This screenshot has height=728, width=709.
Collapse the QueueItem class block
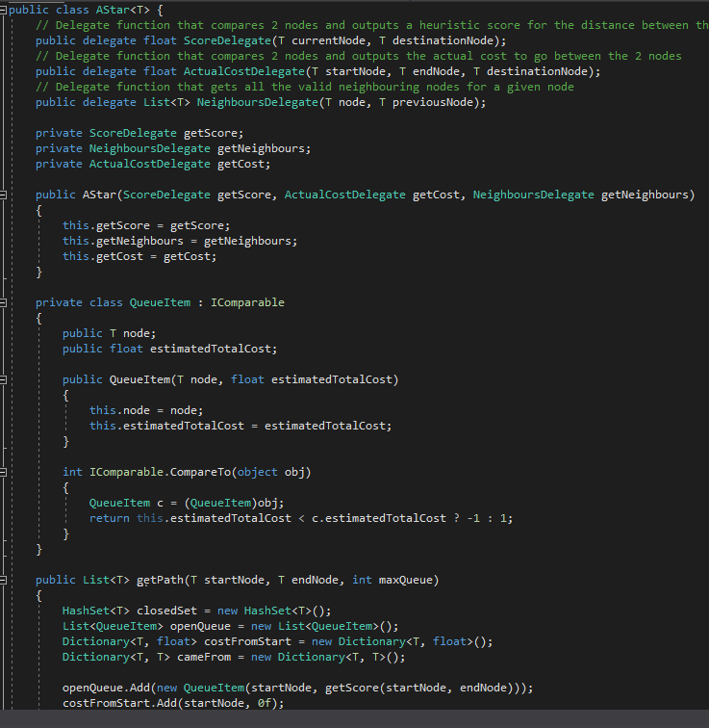point(3,302)
